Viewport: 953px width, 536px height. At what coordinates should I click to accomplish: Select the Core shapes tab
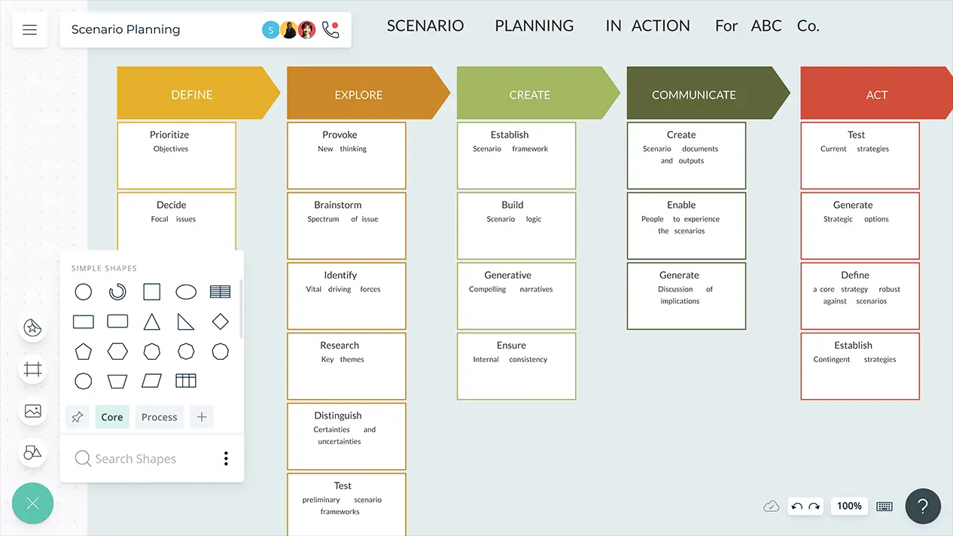[x=112, y=417]
